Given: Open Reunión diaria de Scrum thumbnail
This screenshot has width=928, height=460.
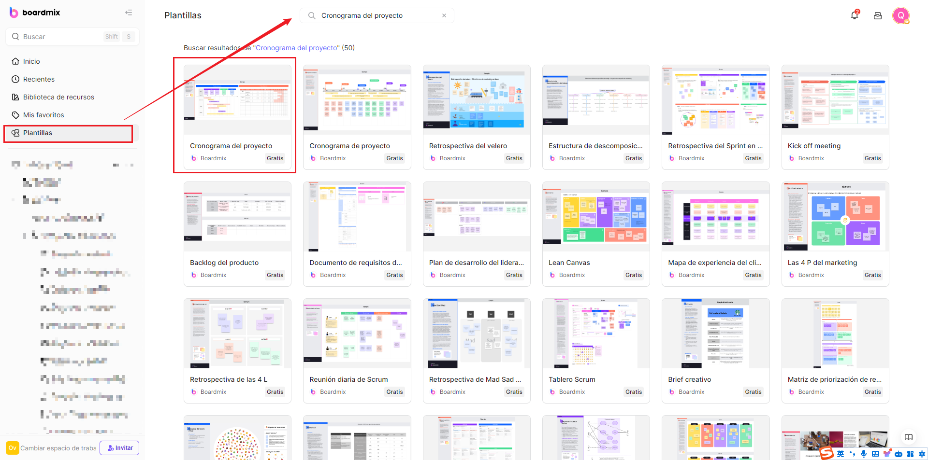Looking at the screenshot, I should 357,334.
